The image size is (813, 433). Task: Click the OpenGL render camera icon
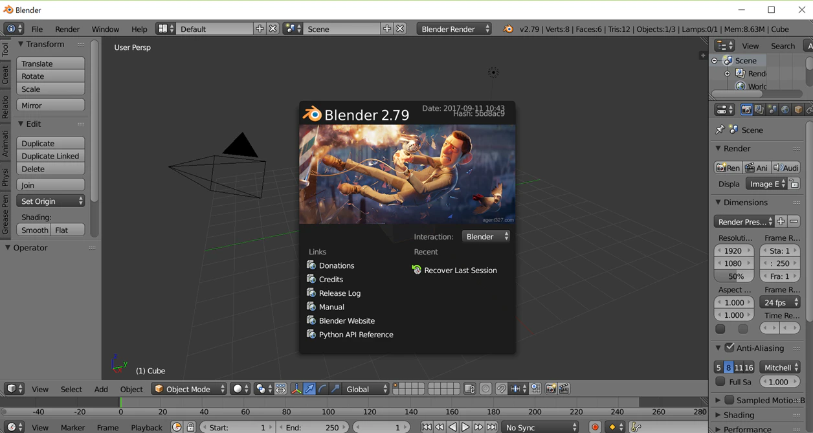pyautogui.click(x=551, y=389)
